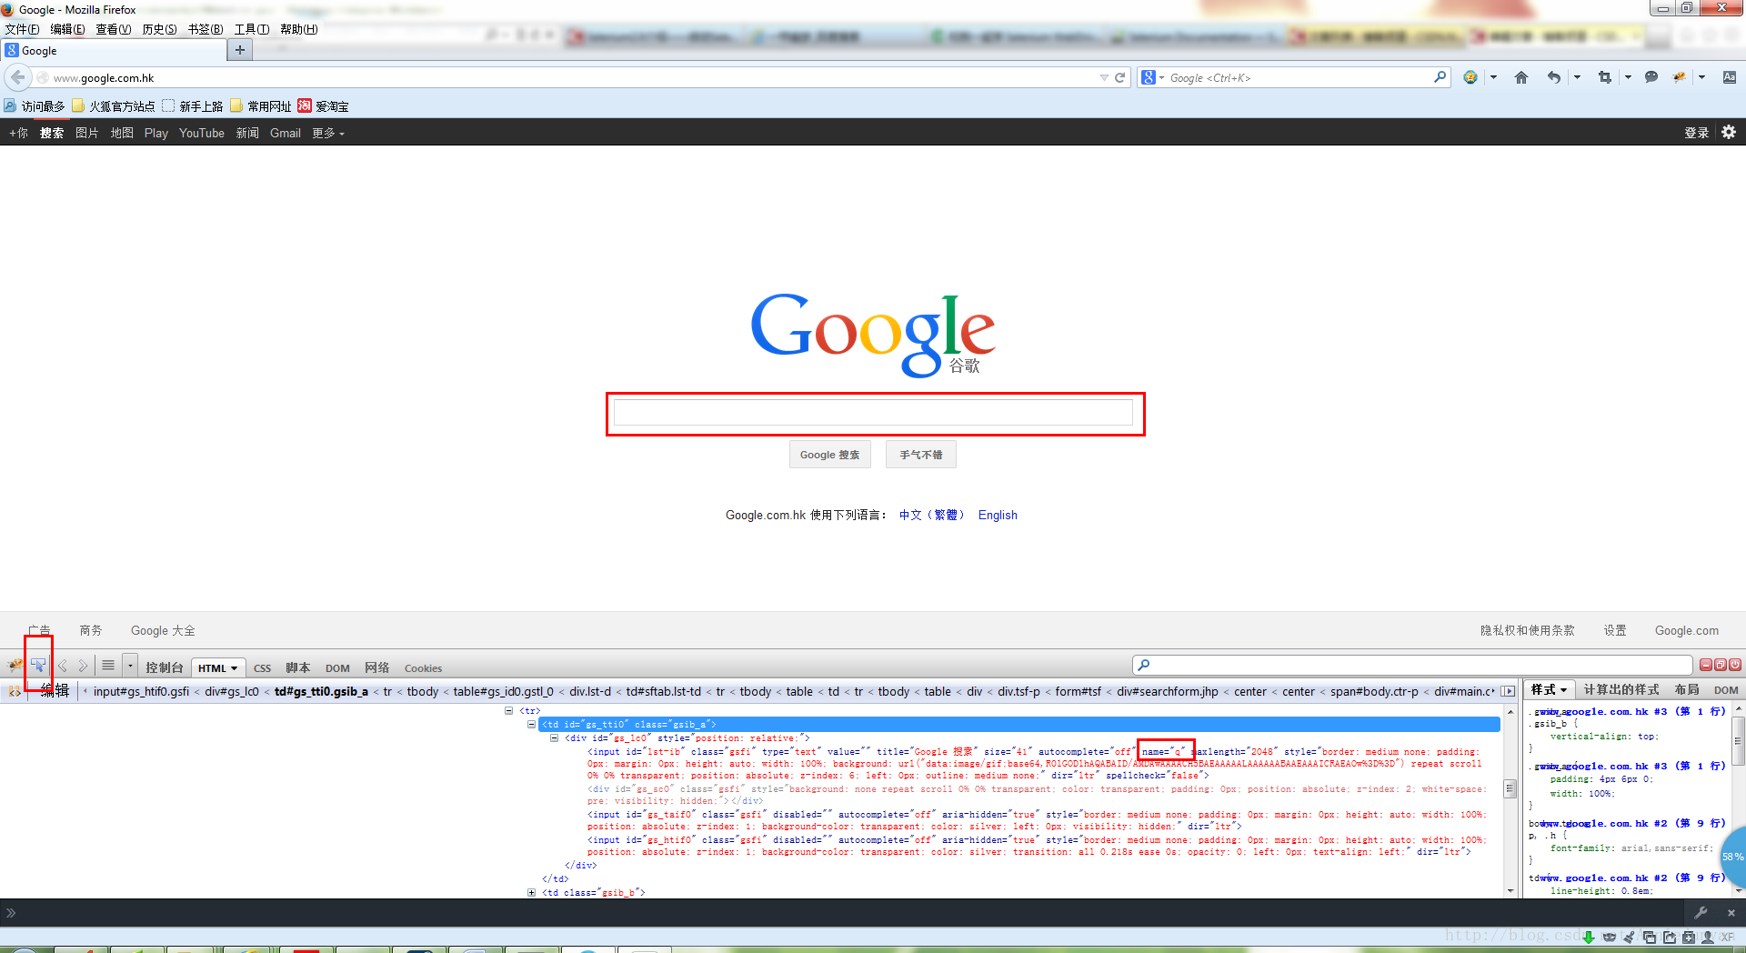Click the Firebug search field
Viewport: 1746px width, 953px height.
click(x=1412, y=665)
